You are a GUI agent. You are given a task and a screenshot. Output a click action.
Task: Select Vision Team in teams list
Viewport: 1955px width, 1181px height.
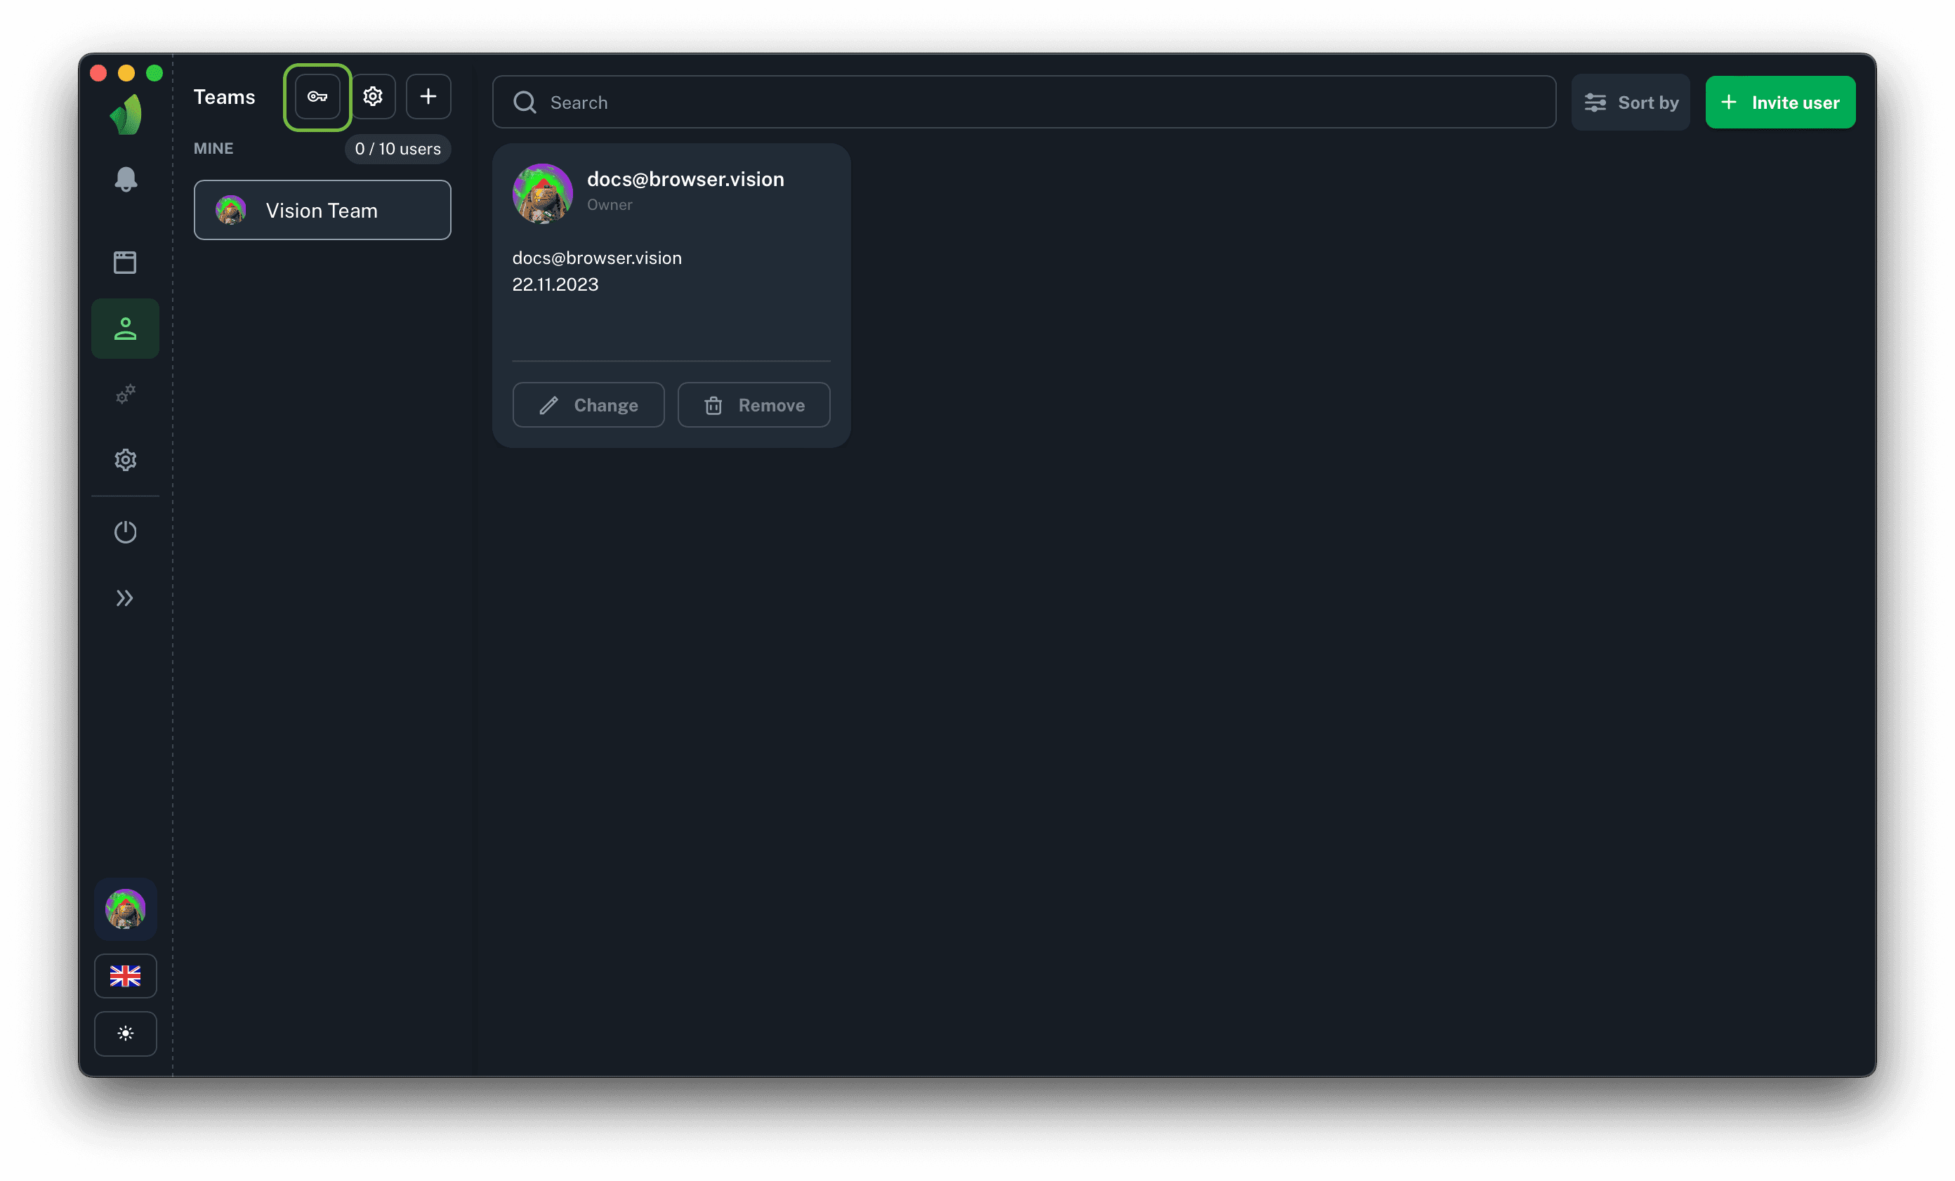tap(322, 210)
